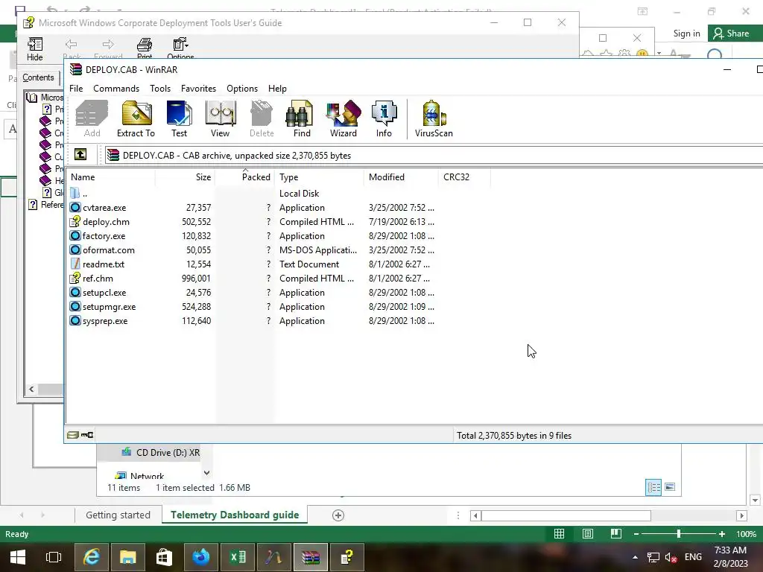Click the key password icon in WinRAR status bar
Viewport: 763px width, 572px height.
click(x=87, y=435)
